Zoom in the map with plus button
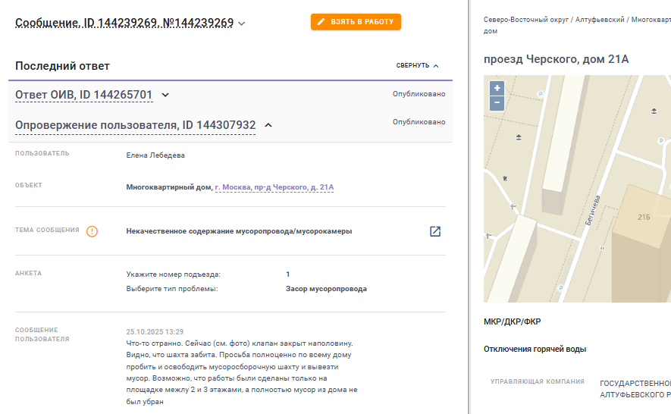The height and width of the screenshot is (414, 671). (x=497, y=88)
